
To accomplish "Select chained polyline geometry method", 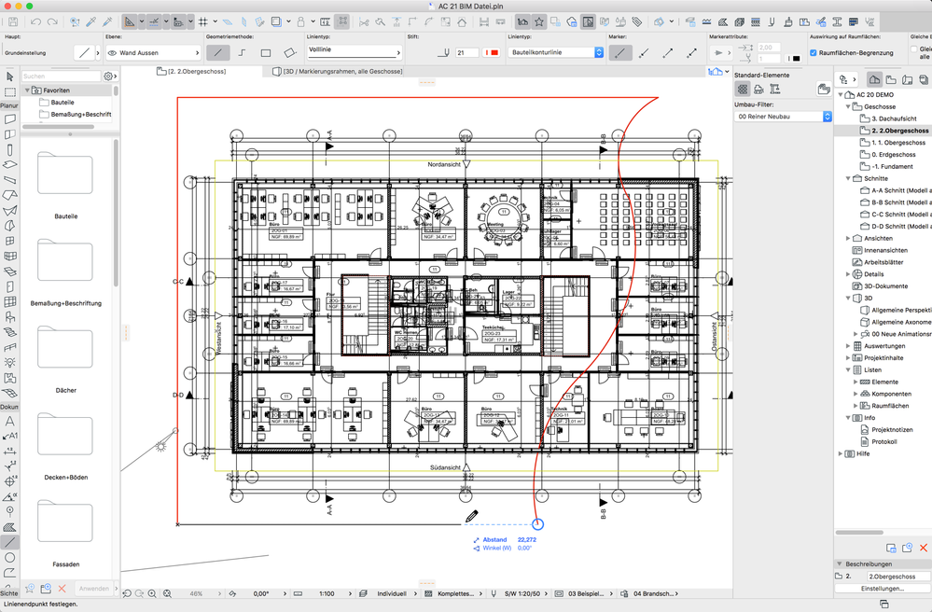I will [x=242, y=53].
